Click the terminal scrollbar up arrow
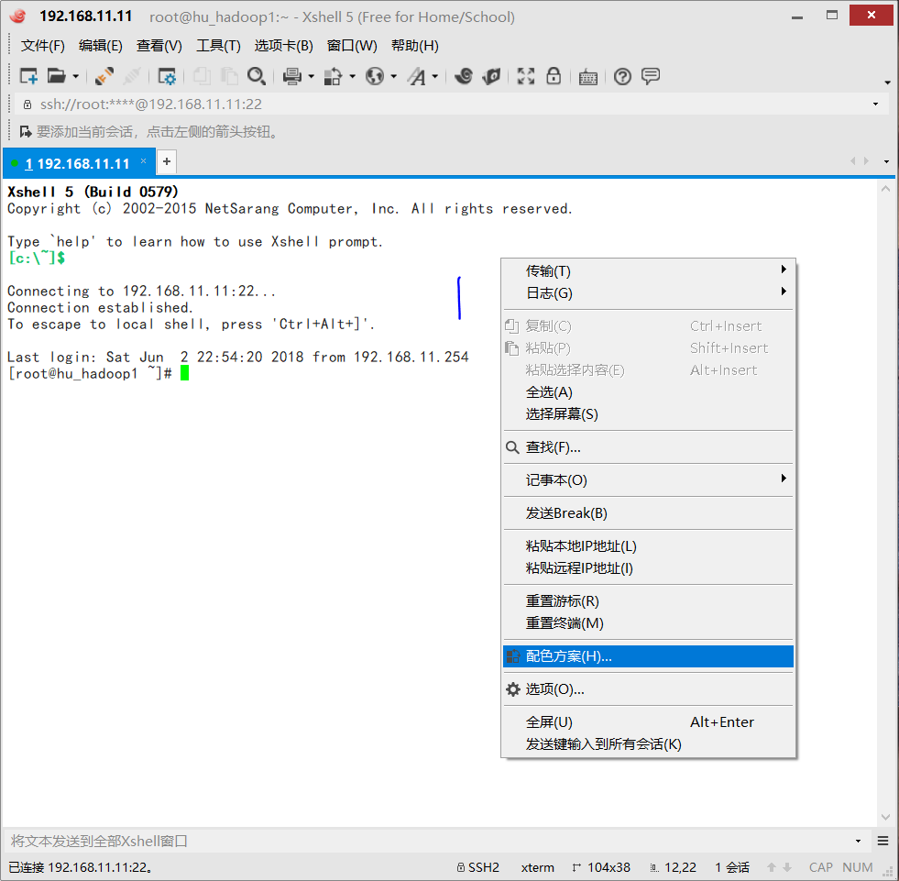Image resolution: width=899 pixels, height=881 pixels. [x=886, y=189]
